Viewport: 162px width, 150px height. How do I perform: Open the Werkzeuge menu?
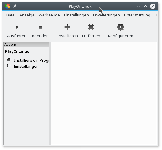point(49,15)
